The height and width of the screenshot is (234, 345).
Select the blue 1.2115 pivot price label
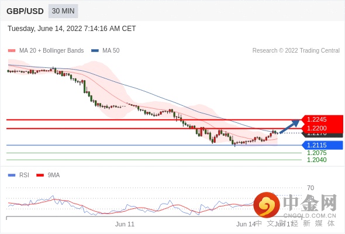322,145
